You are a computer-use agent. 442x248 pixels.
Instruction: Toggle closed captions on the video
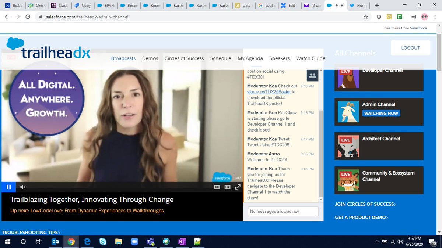[x=217, y=187]
